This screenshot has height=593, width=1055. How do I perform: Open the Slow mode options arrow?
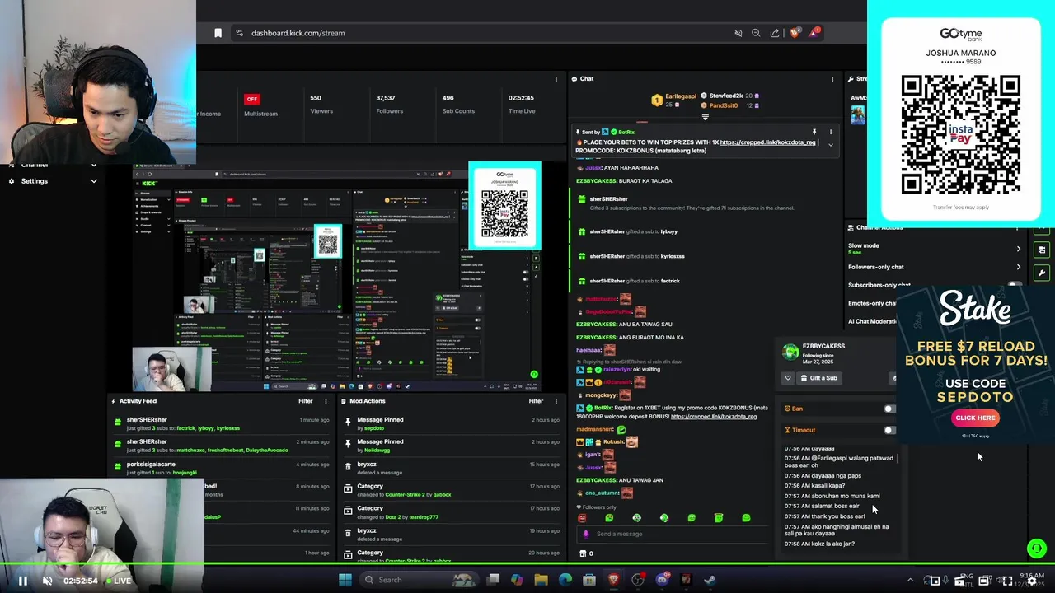point(1018,249)
